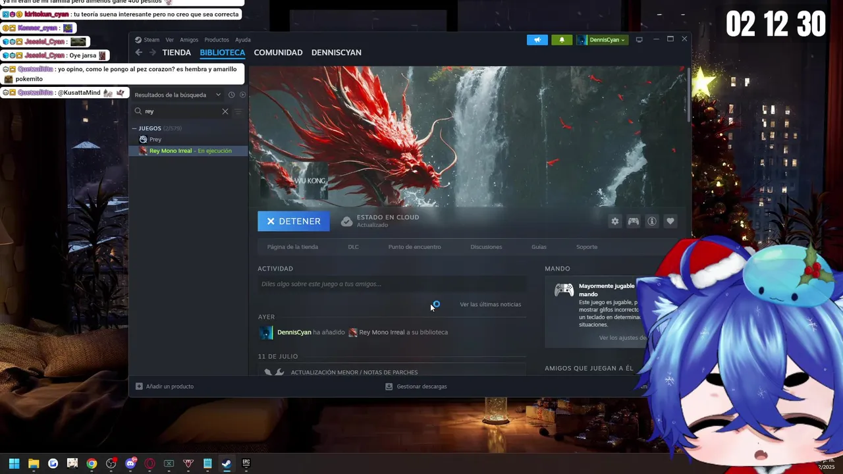843x474 pixels.
Task: Click the activity comment input field
Action: point(392,284)
